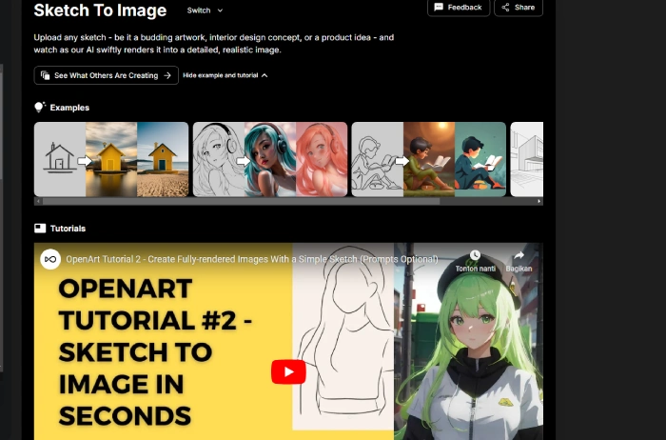Click the Tutorials section icon
Image resolution: width=666 pixels, height=440 pixels.
tap(40, 229)
